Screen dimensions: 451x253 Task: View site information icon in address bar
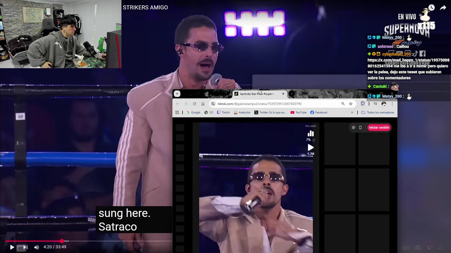(213, 104)
